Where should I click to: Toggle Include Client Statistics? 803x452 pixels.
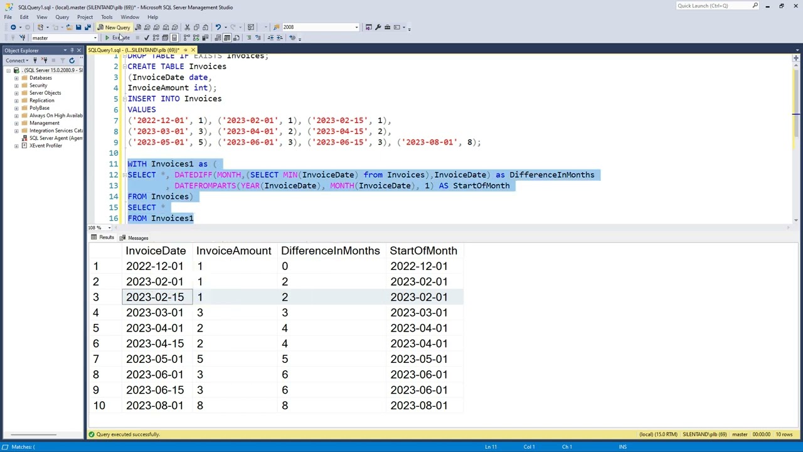[x=205, y=38]
